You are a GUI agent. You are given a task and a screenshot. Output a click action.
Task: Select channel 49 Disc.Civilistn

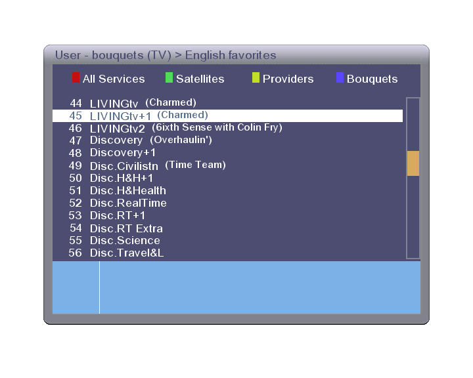coord(227,166)
